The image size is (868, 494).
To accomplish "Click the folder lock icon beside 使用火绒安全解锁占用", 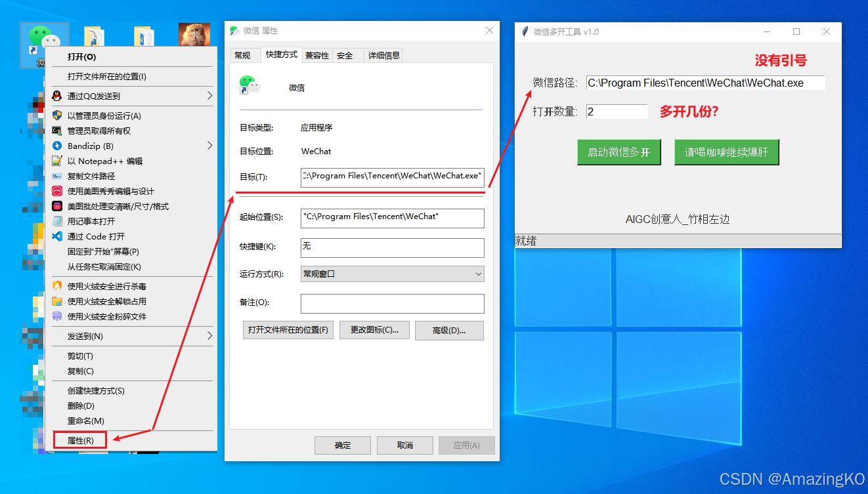I will [x=57, y=301].
